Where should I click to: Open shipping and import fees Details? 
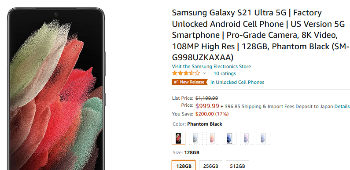pyautogui.click(x=342, y=106)
